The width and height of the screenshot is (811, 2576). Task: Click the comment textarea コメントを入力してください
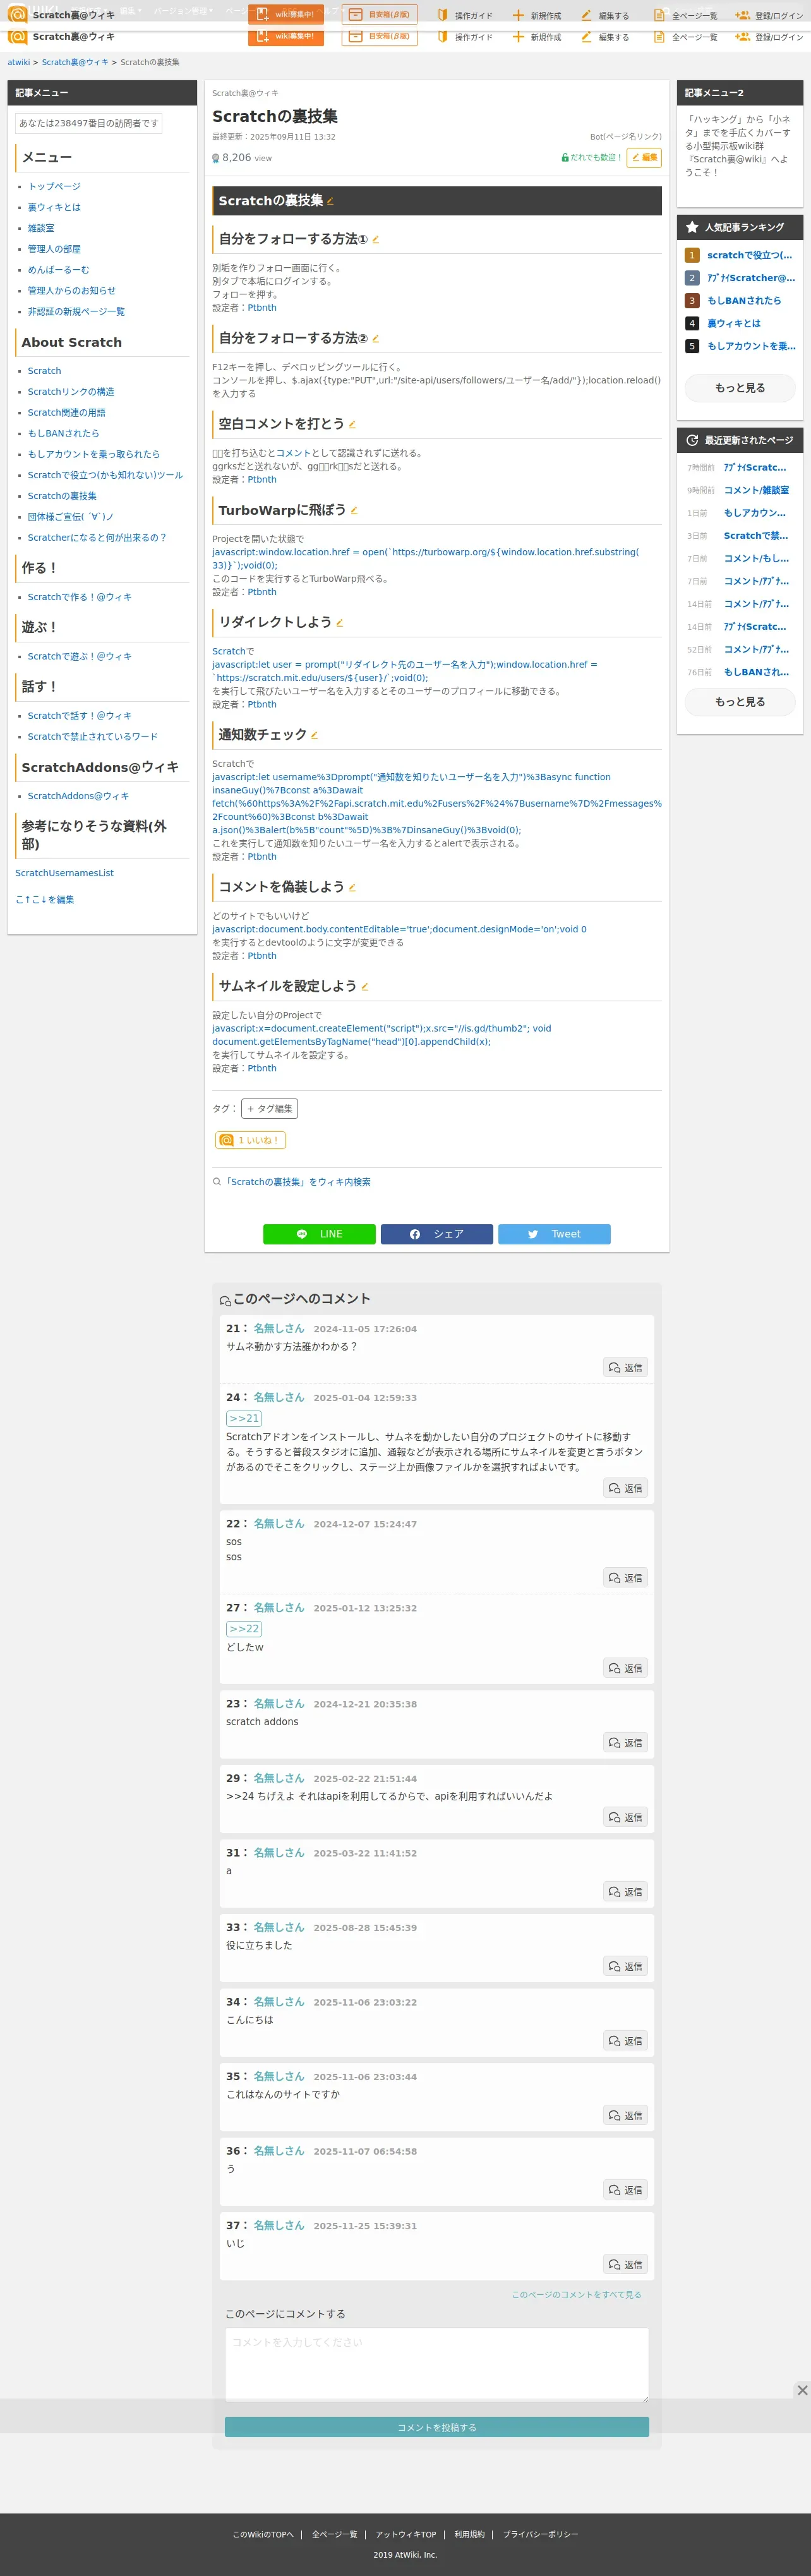pos(437,2364)
